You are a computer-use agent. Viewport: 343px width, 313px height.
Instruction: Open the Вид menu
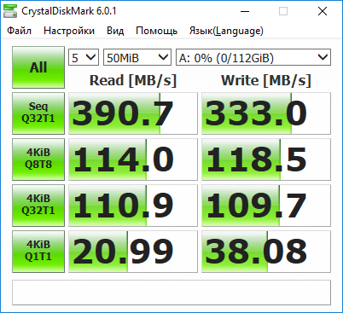pyautogui.click(x=115, y=31)
